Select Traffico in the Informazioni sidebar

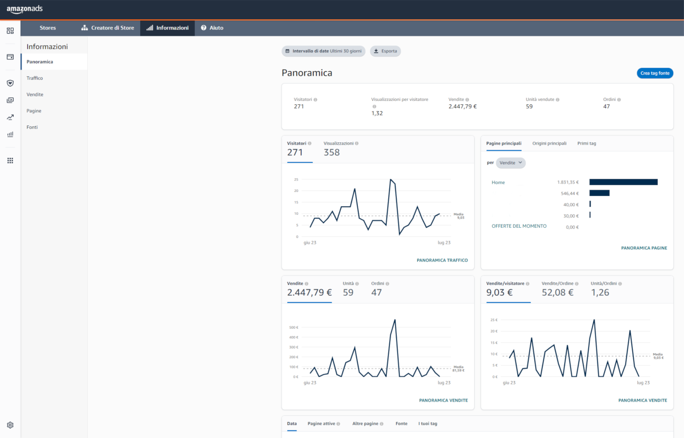point(35,78)
